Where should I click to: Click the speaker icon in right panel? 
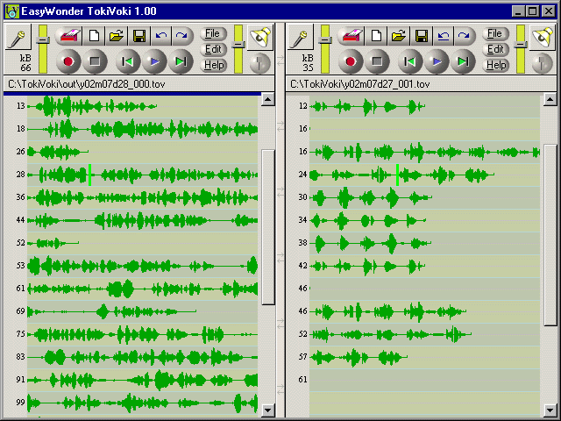point(543,37)
